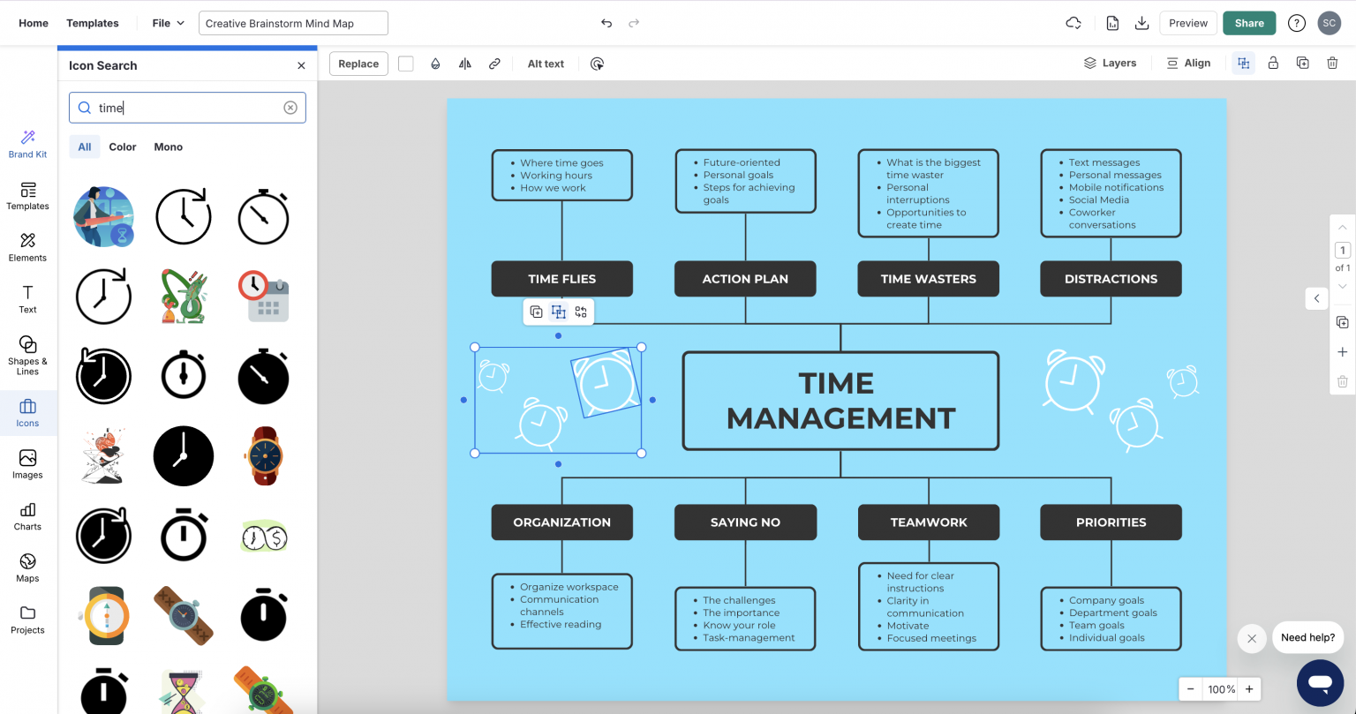This screenshot has width=1356, height=714.
Task: Close the Icon Search panel
Action: (301, 65)
